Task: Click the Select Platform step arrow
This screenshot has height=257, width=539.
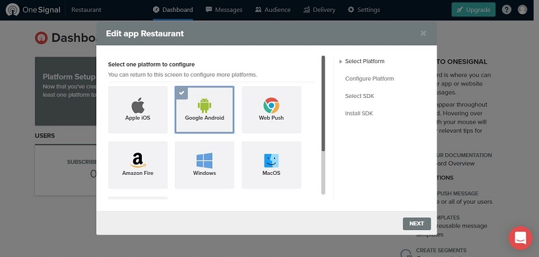Action: tap(340, 62)
